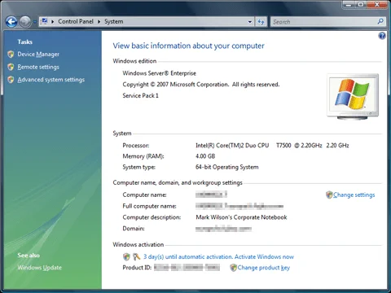Close the System window

[x=377, y=5]
